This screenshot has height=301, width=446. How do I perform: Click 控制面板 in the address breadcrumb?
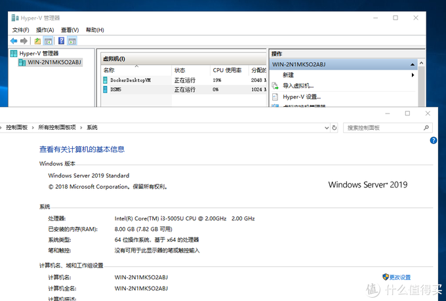pyautogui.click(x=17, y=127)
